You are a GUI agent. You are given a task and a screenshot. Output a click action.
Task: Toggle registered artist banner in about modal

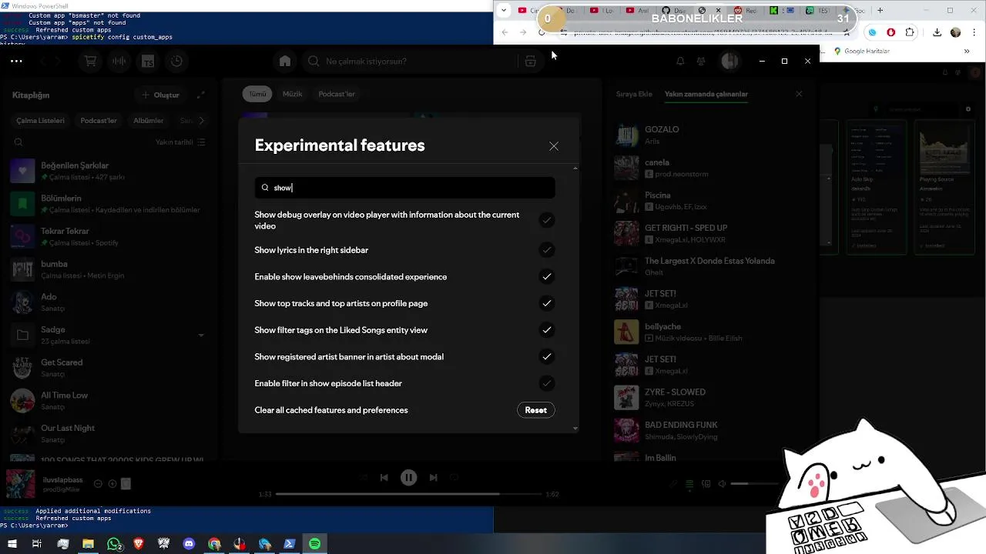coord(546,357)
